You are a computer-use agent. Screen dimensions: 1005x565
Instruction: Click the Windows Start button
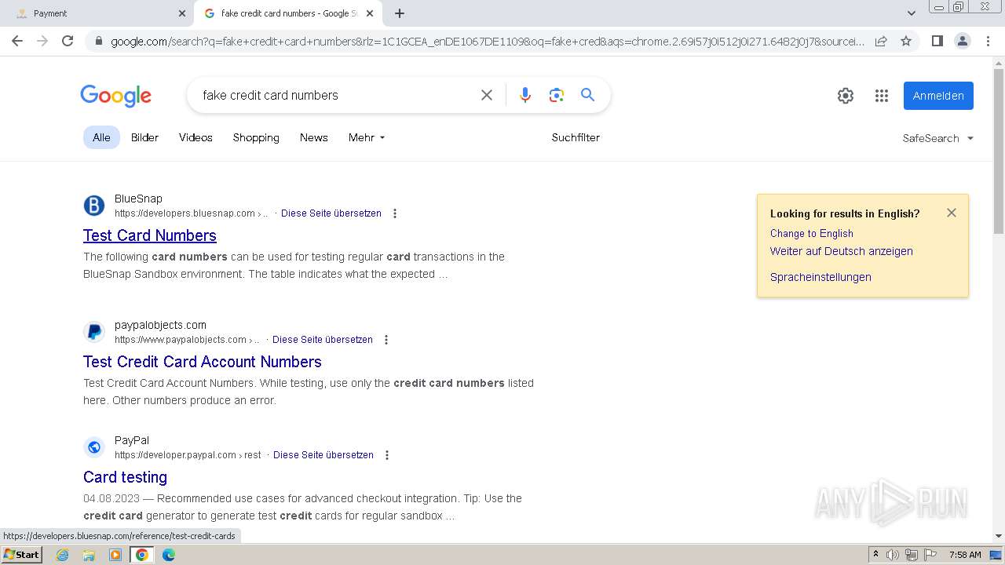click(x=22, y=555)
